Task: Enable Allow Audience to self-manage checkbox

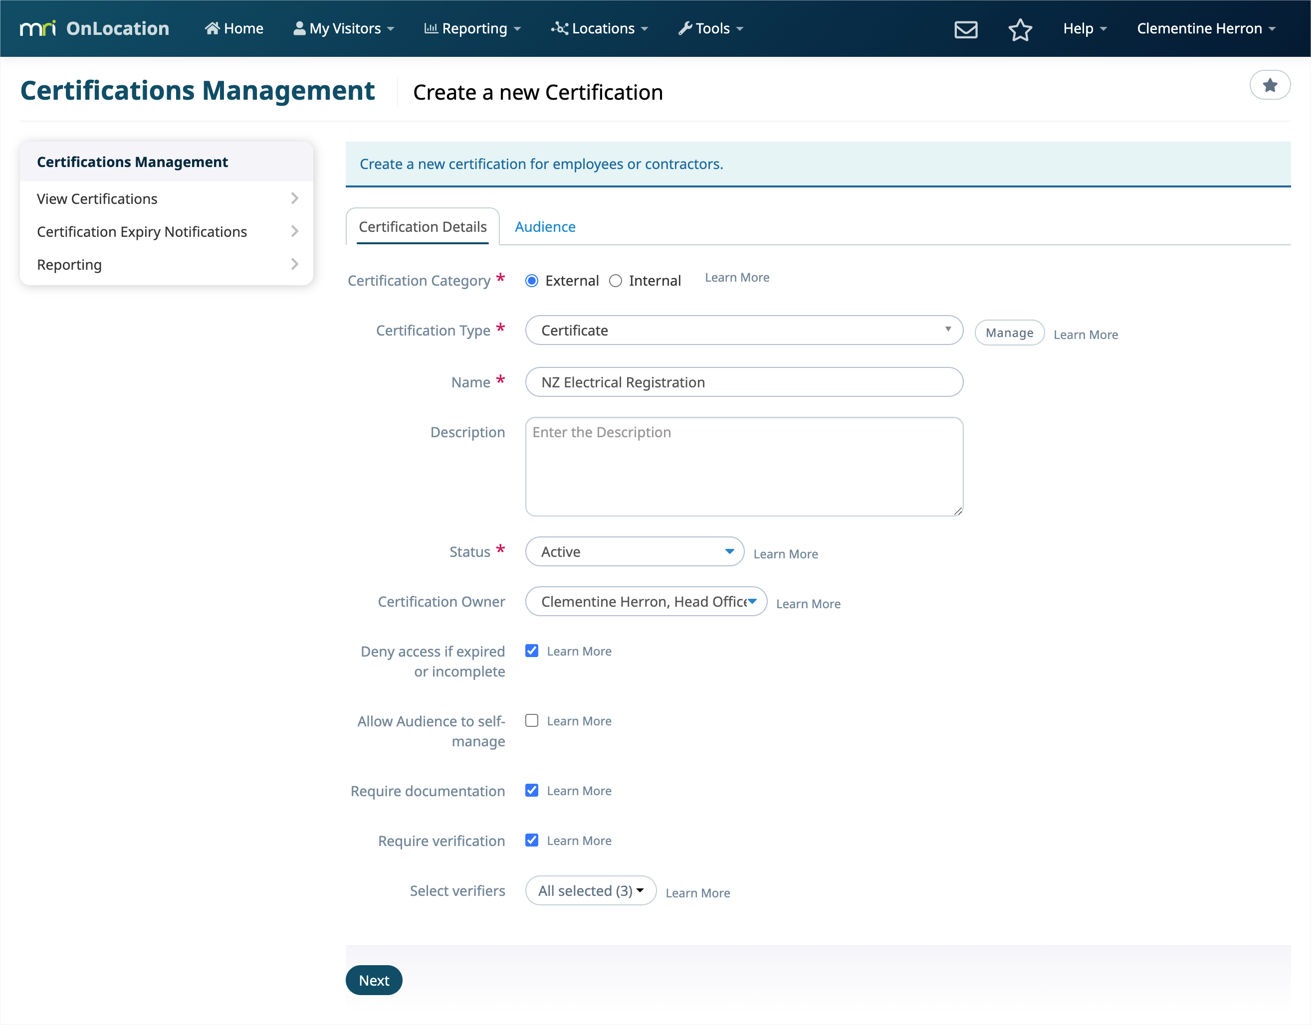Action: (531, 720)
